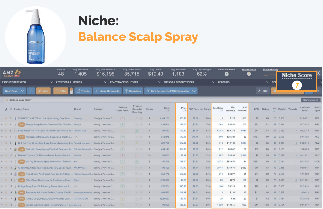Open the settings gear
The image size is (323, 209).
tap(318, 91)
